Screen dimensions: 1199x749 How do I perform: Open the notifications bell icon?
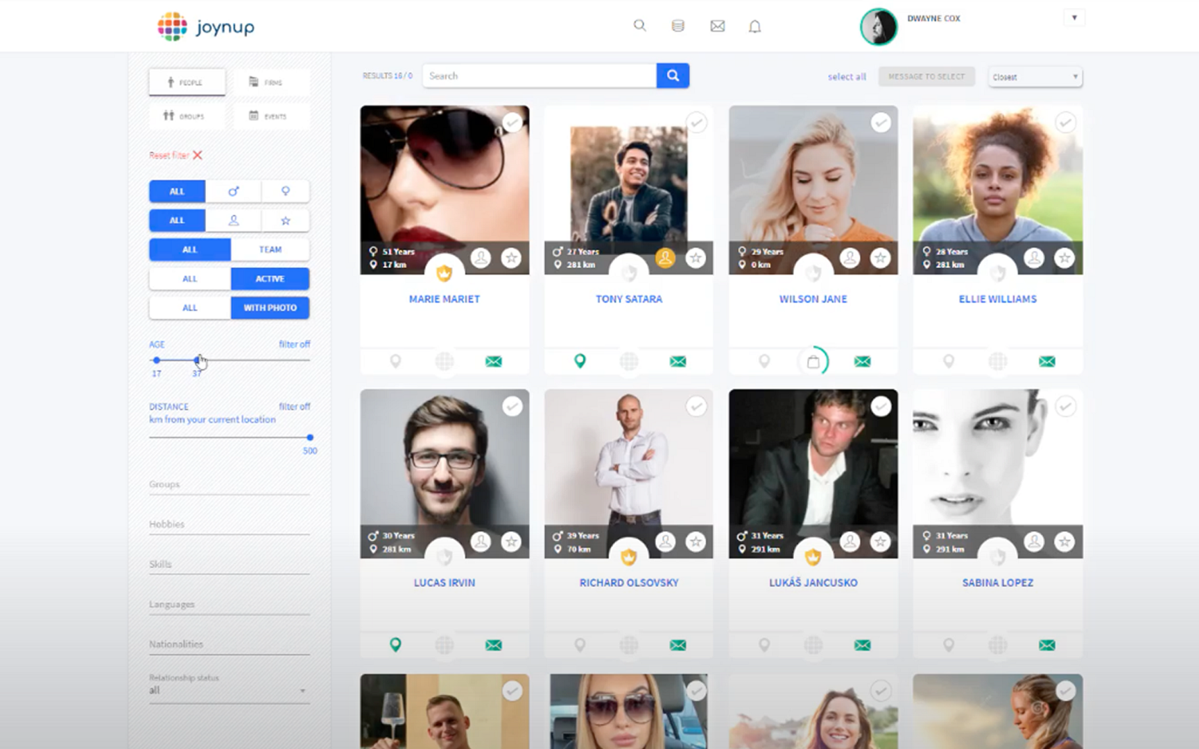(755, 26)
